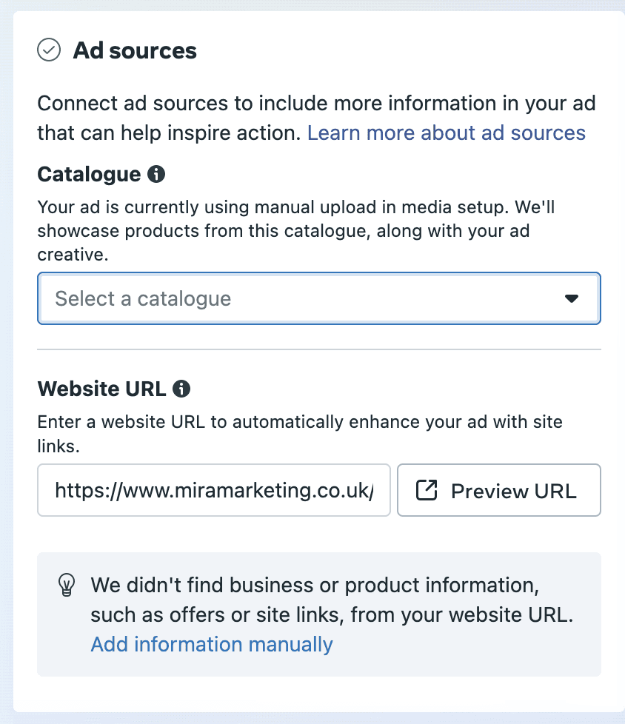Open Learn more about ad sources

(447, 133)
